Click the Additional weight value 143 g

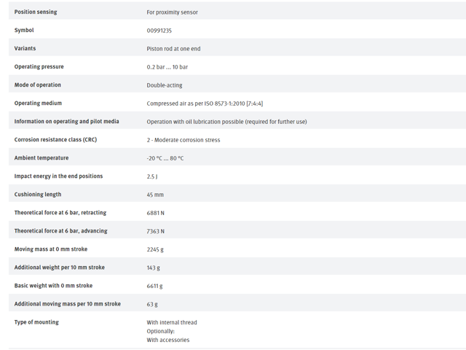click(153, 268)
